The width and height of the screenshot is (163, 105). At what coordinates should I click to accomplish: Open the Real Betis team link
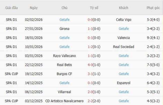point(64,65)
